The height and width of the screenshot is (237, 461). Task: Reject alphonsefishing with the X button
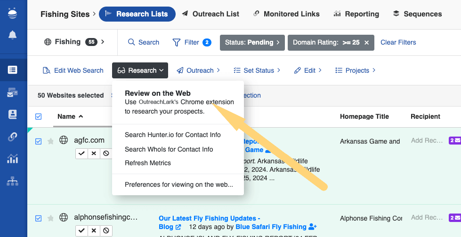94,230
